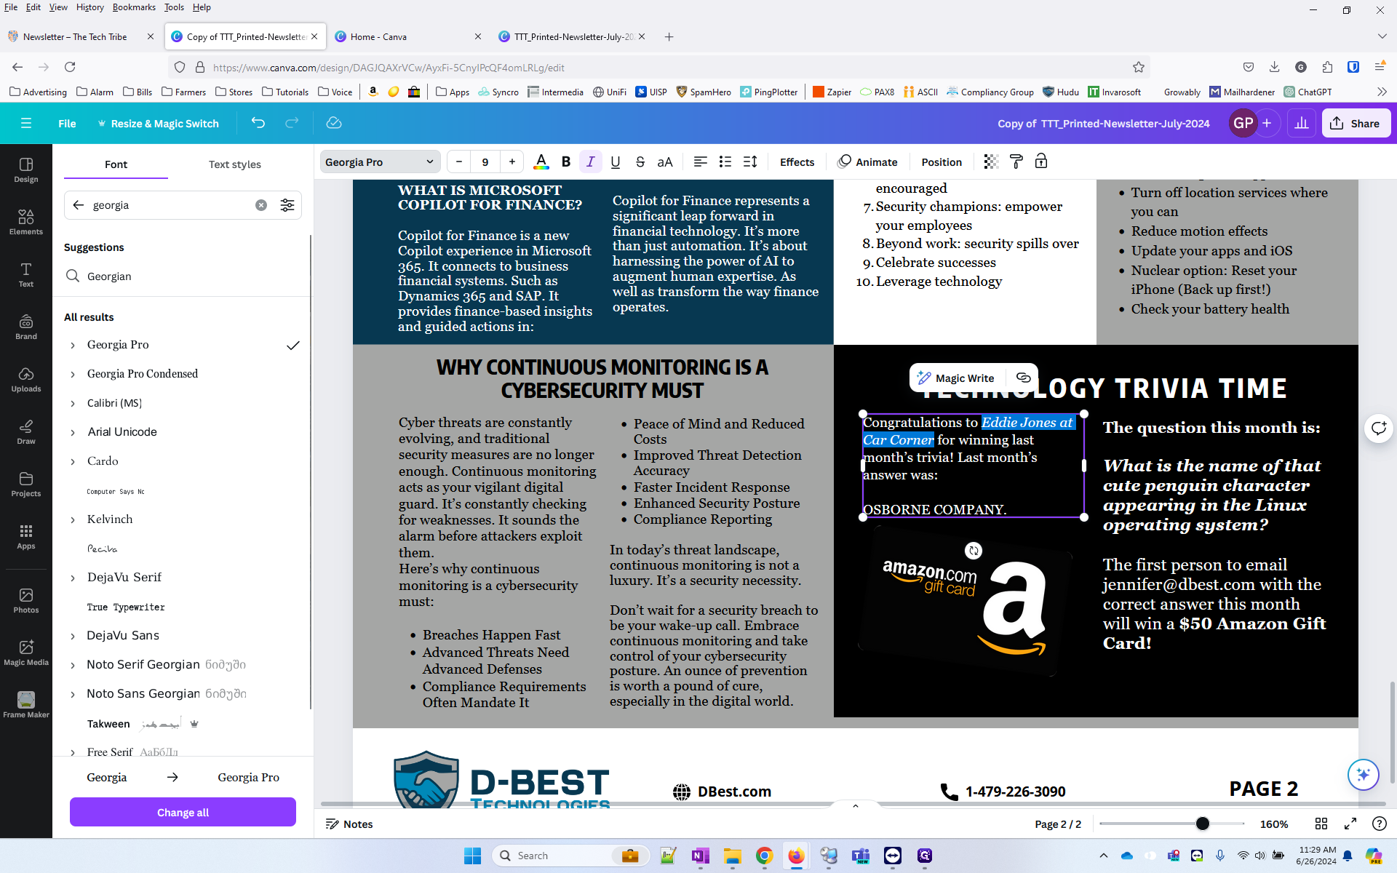Open the transparency tool
Image resolution: width=1397 pixels, height=873 pixels.
tap(991, 162)
